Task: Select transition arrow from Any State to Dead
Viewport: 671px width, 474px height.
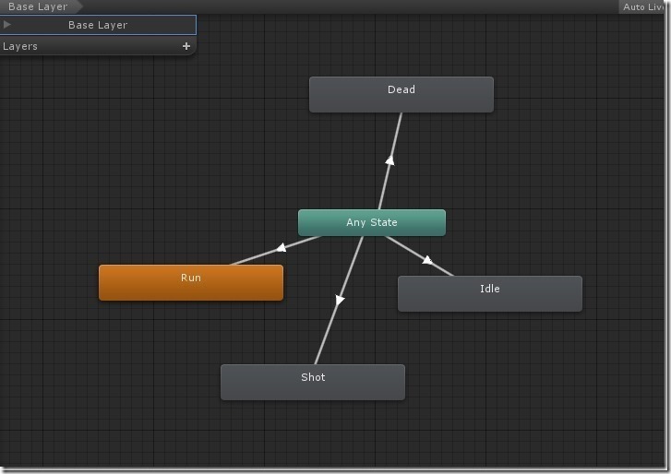Action: pyautogui.click(x=389, y=160)
